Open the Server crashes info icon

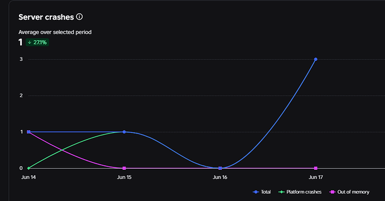pos(79,17)
